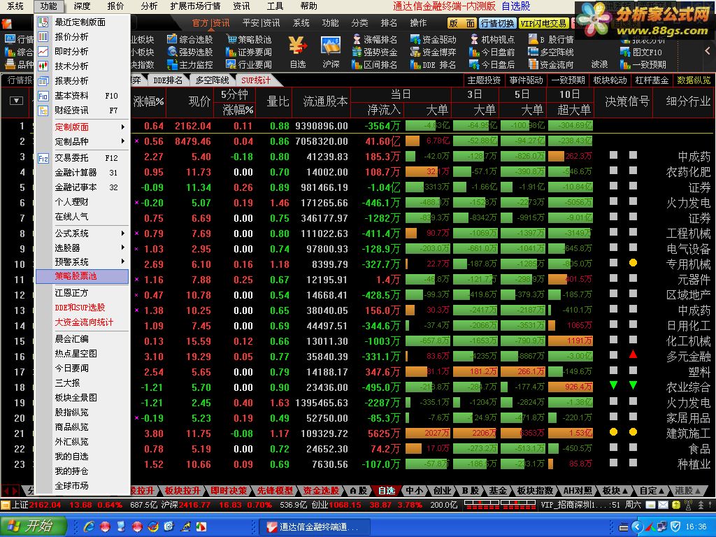The image size is (716, 537).
Task: Toggle second signal square in 食品 row
Action: tap(633, 447)
